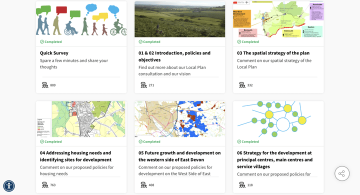Click the 408 participant count
Image resolution: width=360 pixels, height=195 pixels.
point(151,185)
